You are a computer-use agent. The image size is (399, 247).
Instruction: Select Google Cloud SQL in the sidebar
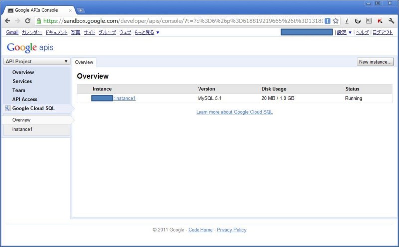tap(33, 108)
